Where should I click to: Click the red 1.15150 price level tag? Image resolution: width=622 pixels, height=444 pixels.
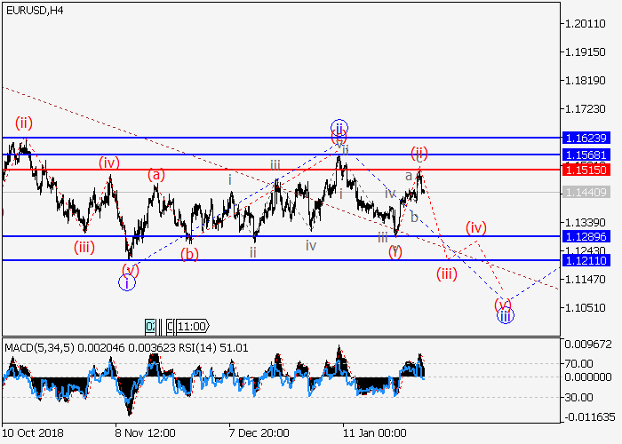click(585, 169)
